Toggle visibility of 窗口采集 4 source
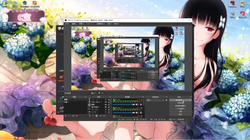Viewport: 250px width, 140px height. (106, 107)
